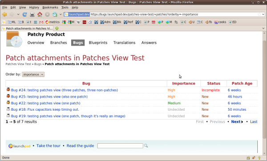Click the footer search input field
267x161 pixels.
120,146
